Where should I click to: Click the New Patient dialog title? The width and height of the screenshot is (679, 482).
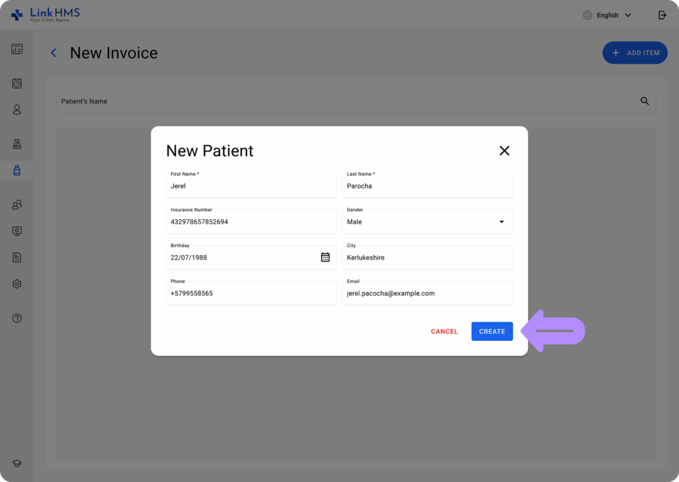(x=210, y=151)
